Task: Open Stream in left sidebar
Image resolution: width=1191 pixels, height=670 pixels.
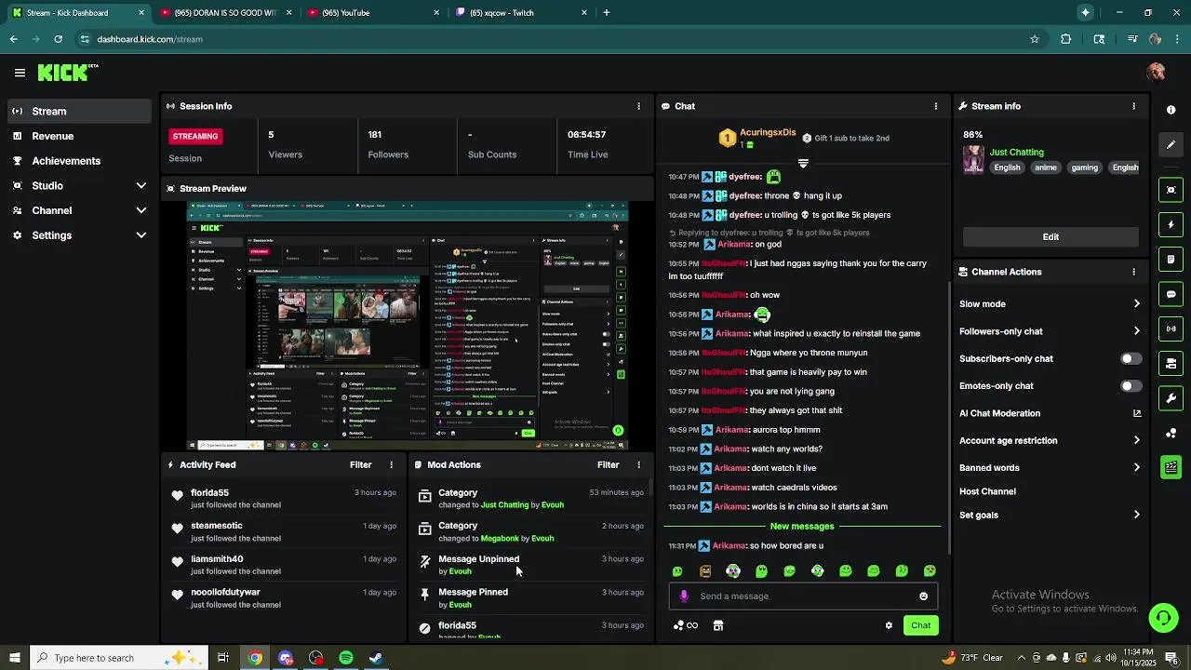Action: [x=80, y=111]
